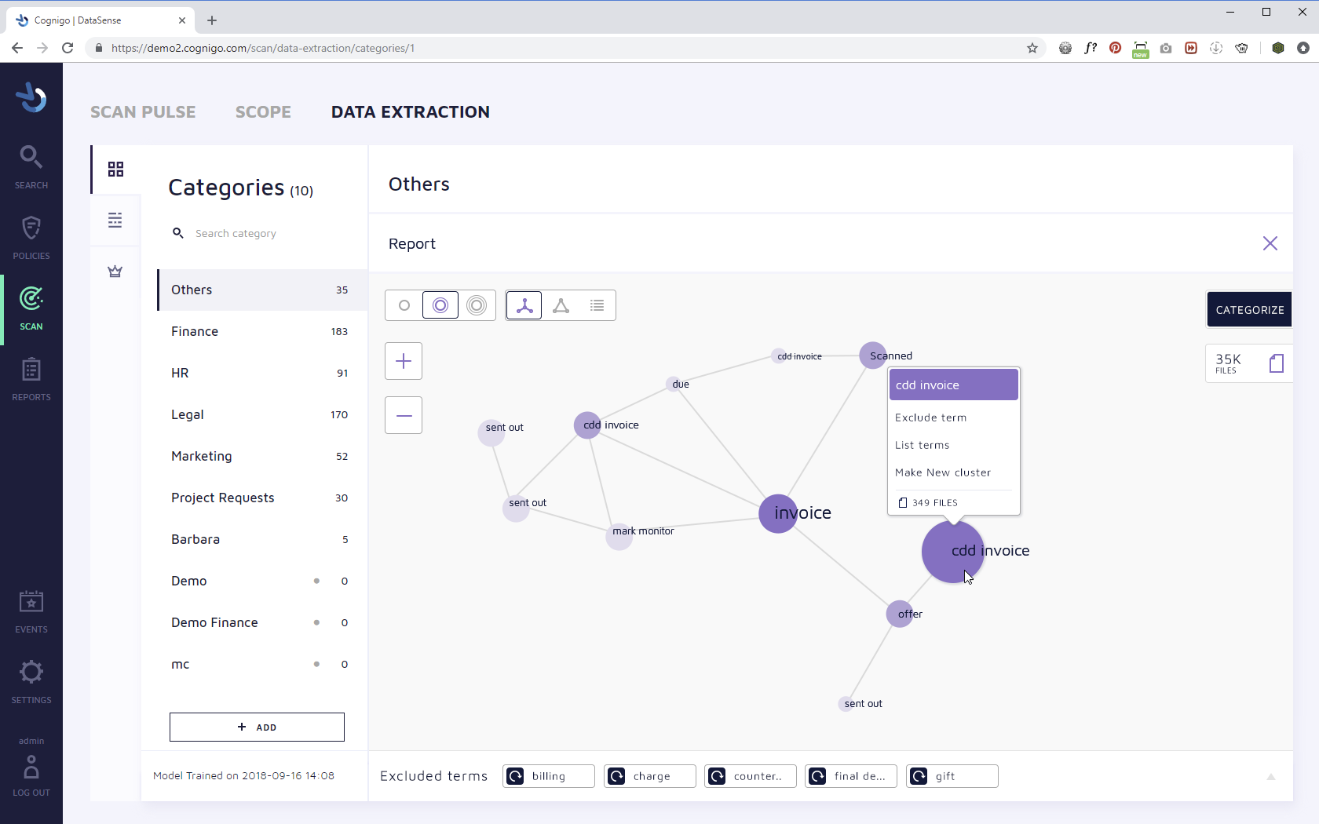Click the Add category button
Screen dimensions: 1319x824
tap(257, 727)
